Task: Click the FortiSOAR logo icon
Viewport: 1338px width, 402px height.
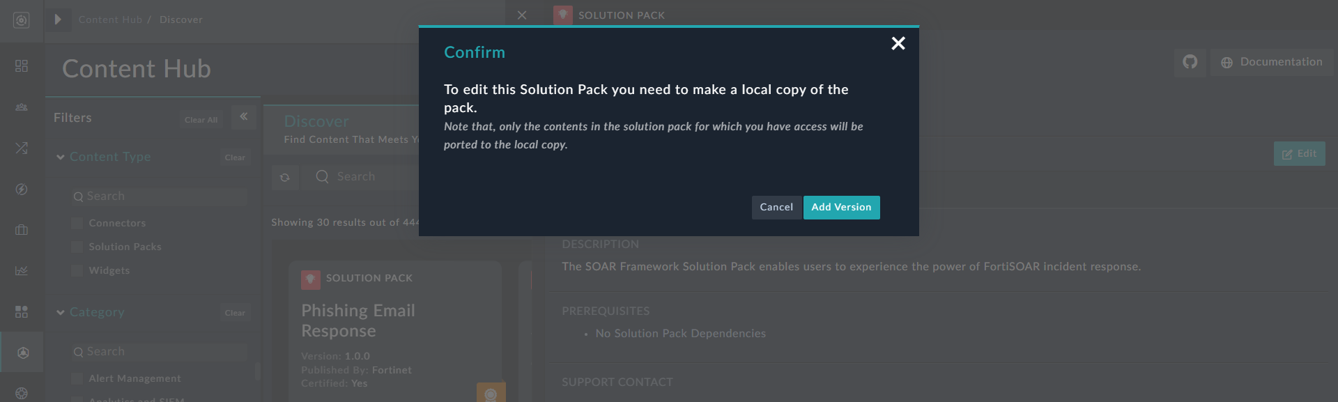Action: click(x=22, y=20)
